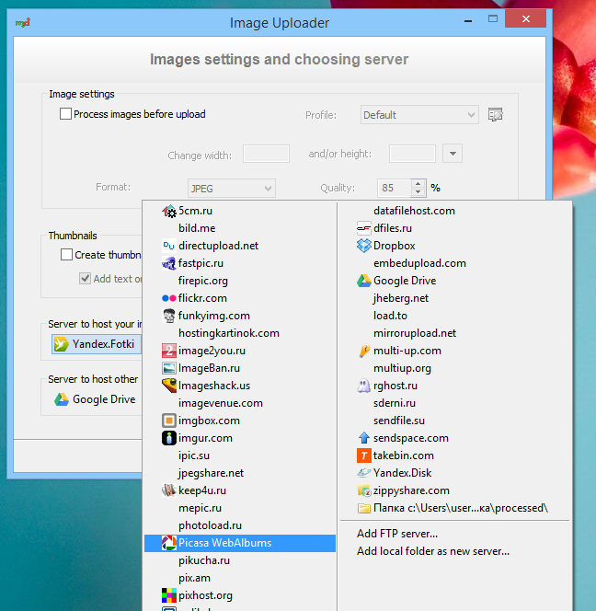Toggle the Create thumbnails checkbox

click(66, 255)
